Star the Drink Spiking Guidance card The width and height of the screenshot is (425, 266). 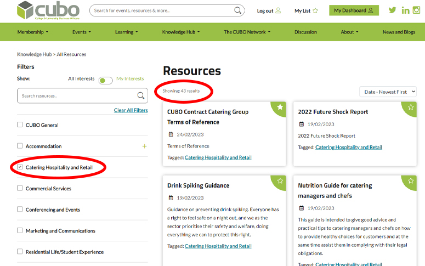[x=280, y=180]
